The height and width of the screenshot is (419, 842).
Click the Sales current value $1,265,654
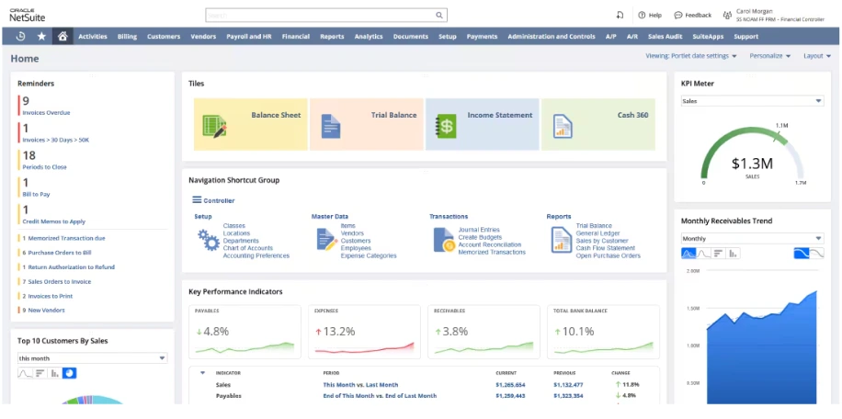510,385
